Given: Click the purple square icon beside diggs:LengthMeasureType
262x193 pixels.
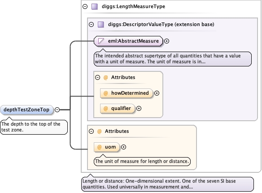Looking at the screenshot, I should pos(95,7).
